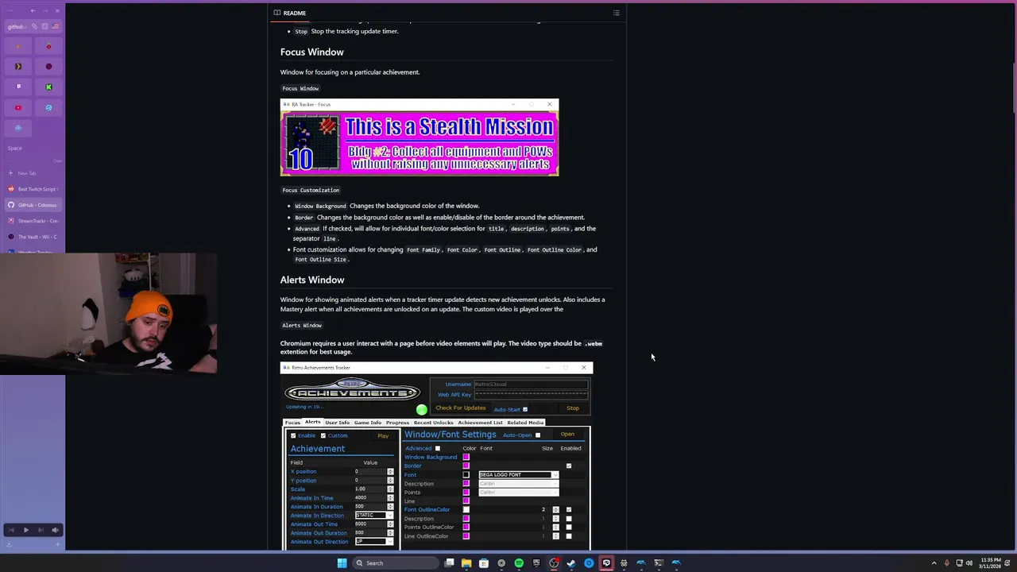Open the Animate Out Direction dropdown

click(374, 541)
